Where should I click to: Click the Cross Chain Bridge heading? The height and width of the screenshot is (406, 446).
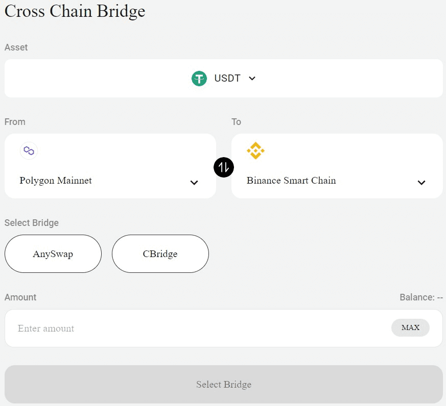(x=75, y=11)
